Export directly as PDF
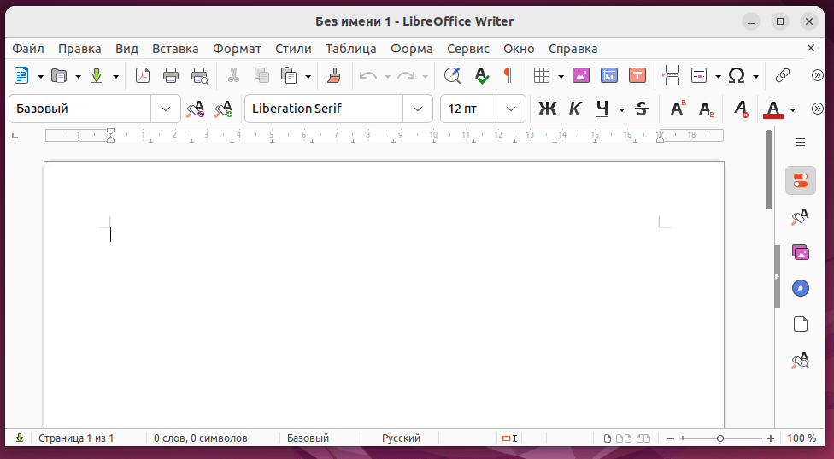The image size is (834, 459). [143, 75]
